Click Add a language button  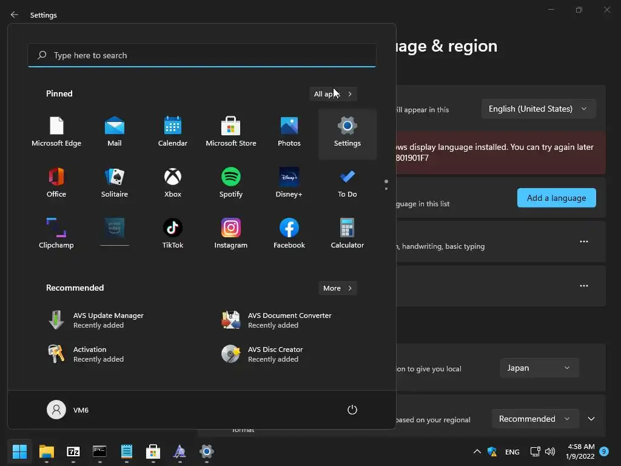[557, 198]
